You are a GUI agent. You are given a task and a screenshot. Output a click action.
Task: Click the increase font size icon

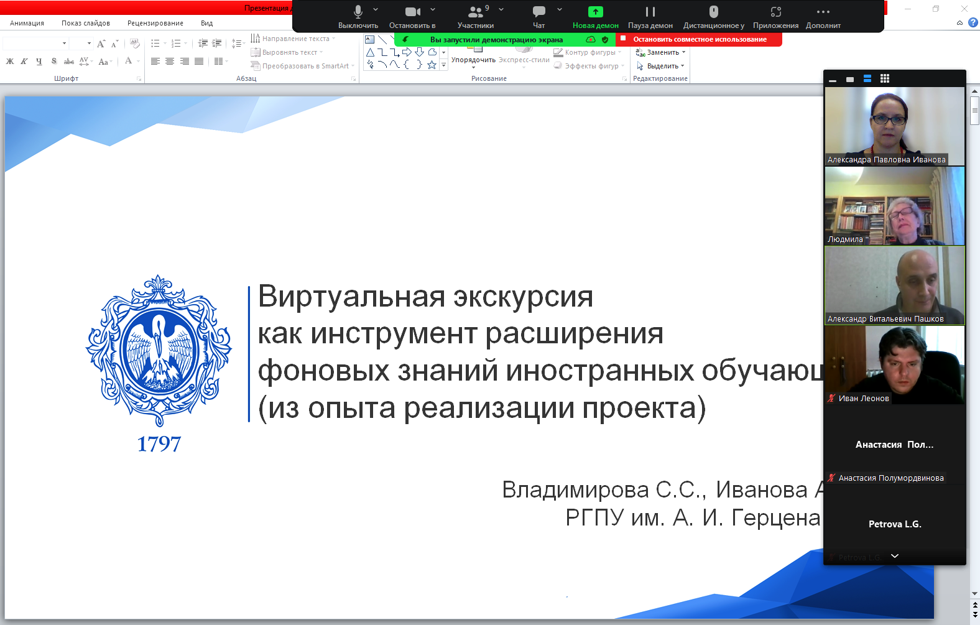point(101,44)
